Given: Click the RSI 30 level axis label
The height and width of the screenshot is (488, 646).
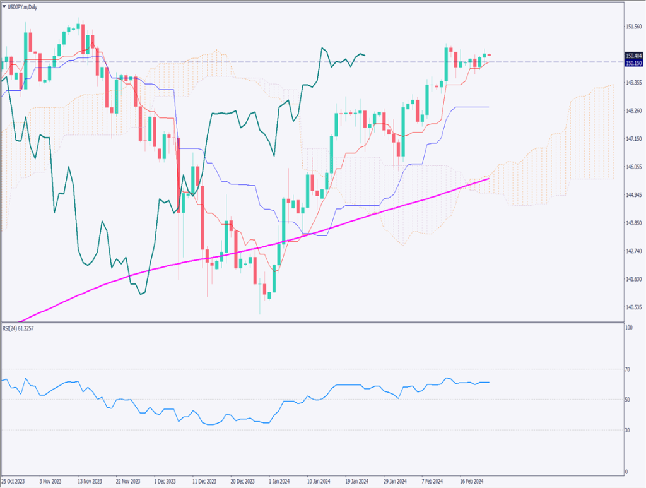Looking at the screenshot, I should tap(628, 431).
